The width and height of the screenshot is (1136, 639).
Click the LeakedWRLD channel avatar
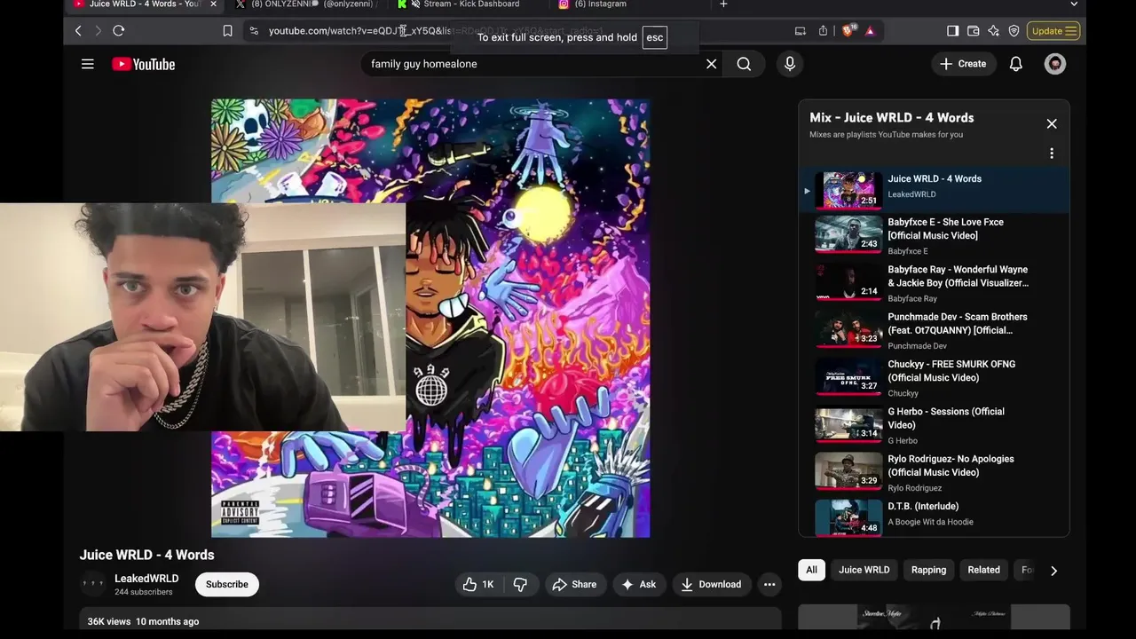[92, 584]
